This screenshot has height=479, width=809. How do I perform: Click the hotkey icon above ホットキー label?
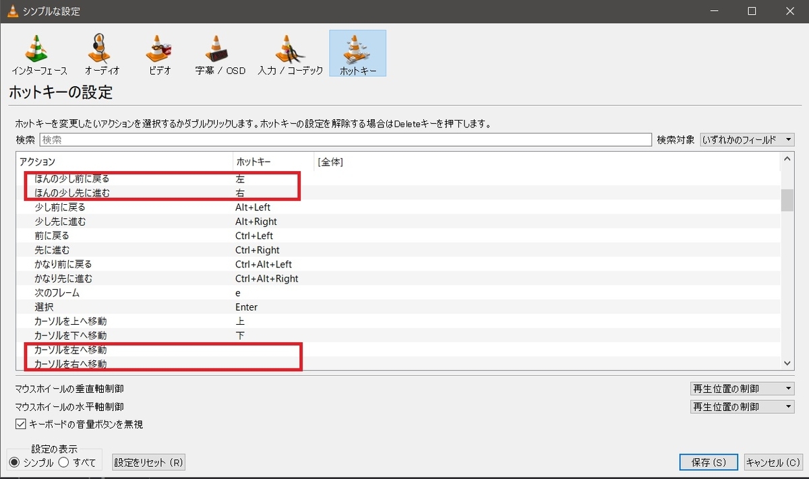coord(357,47)
